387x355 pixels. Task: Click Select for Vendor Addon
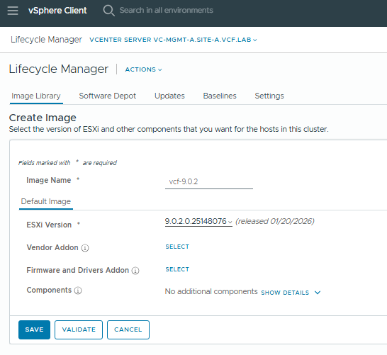[x=177, y=247]
